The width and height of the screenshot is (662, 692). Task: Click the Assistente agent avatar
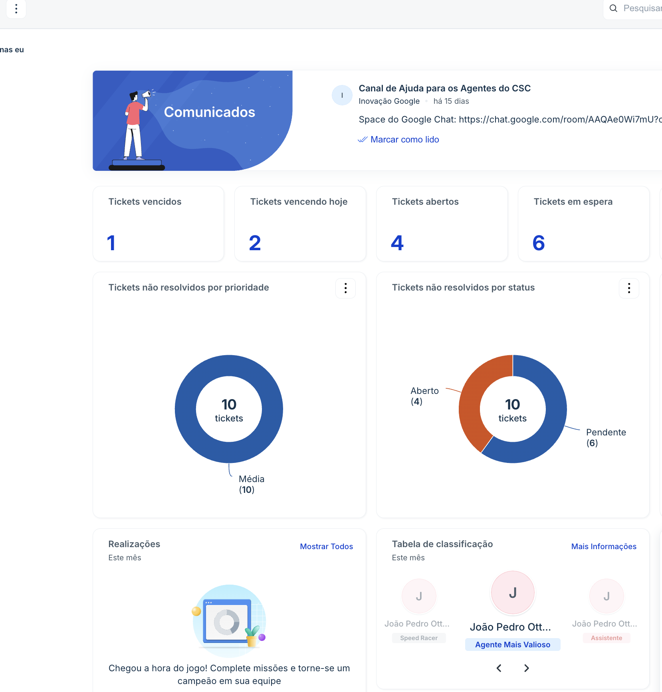point(606,596)
